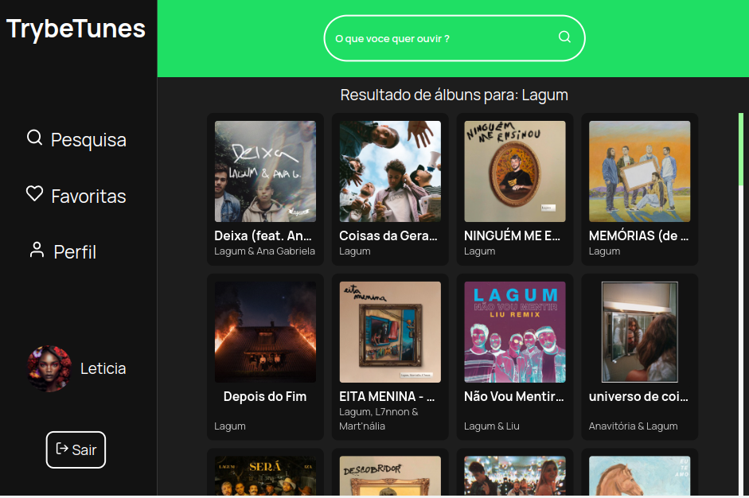
Task: Go to the Favoritas page
Action: (88, 196)
